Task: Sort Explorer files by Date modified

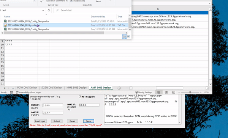Action: click(x=98, y=17)
